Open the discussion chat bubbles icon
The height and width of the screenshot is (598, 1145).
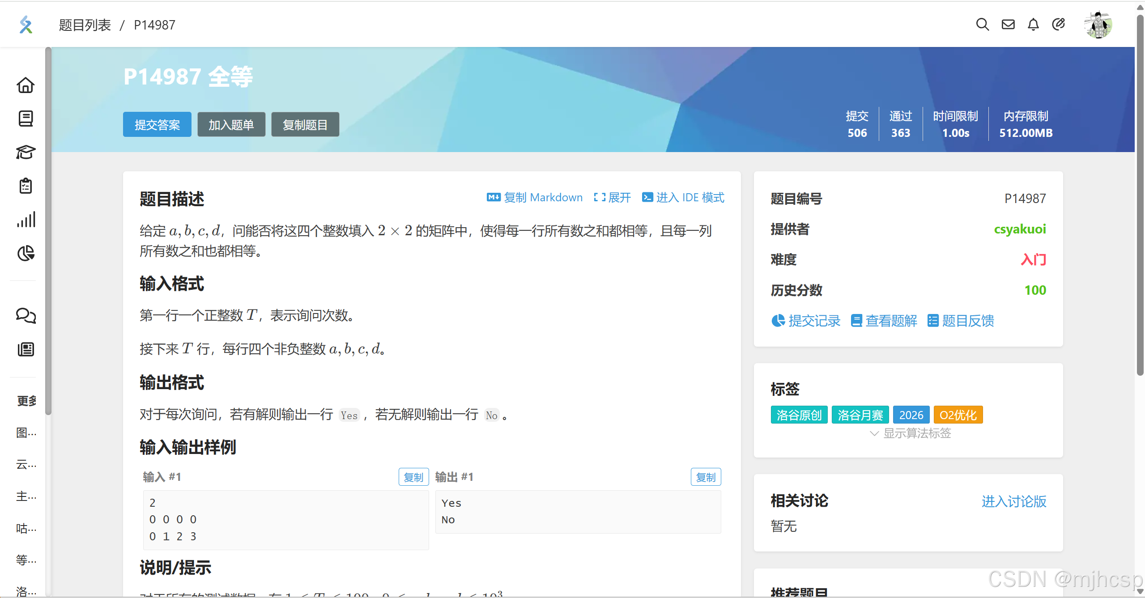(26, 316)
